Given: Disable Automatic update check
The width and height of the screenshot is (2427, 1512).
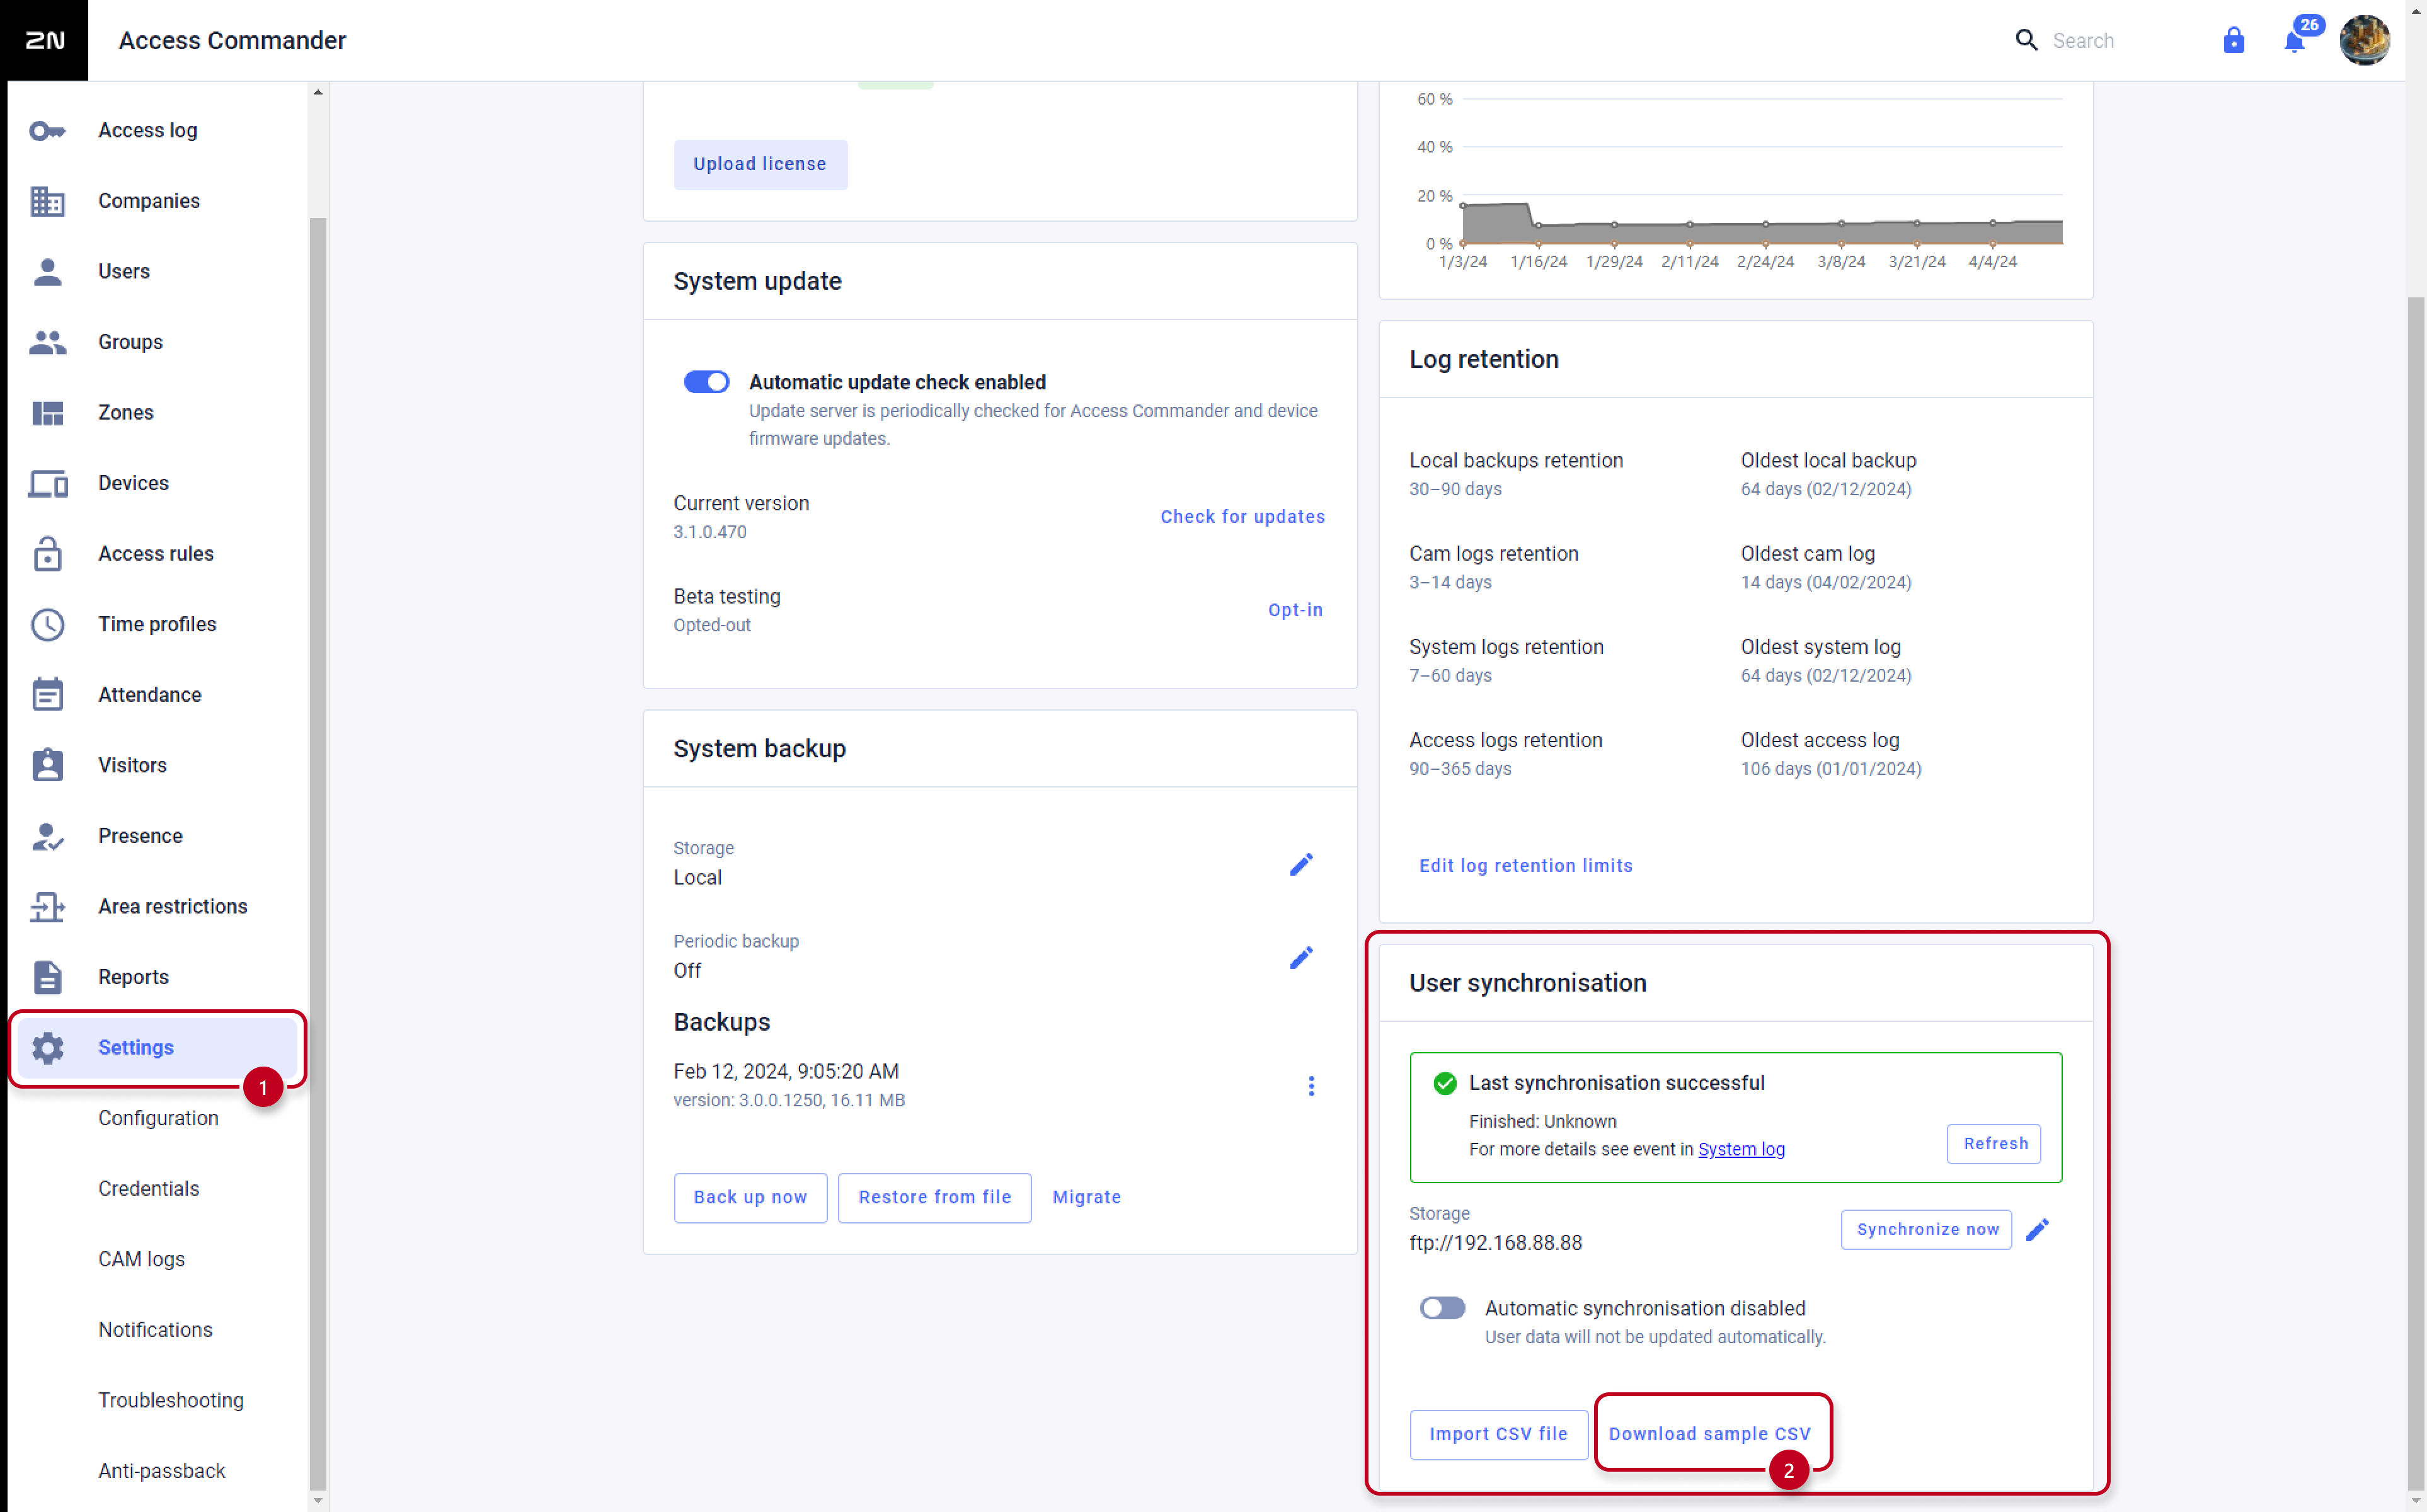Looking at the screenshot, I should (707, 381).
